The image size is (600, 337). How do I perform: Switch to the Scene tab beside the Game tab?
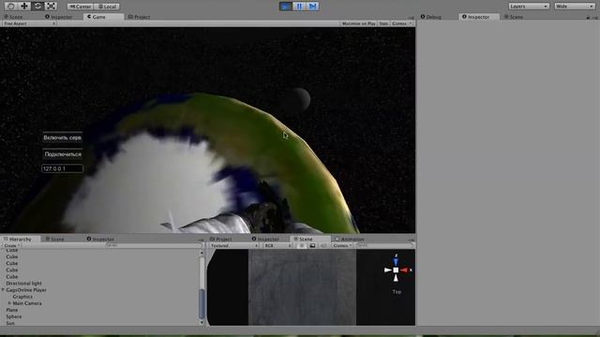13,17
